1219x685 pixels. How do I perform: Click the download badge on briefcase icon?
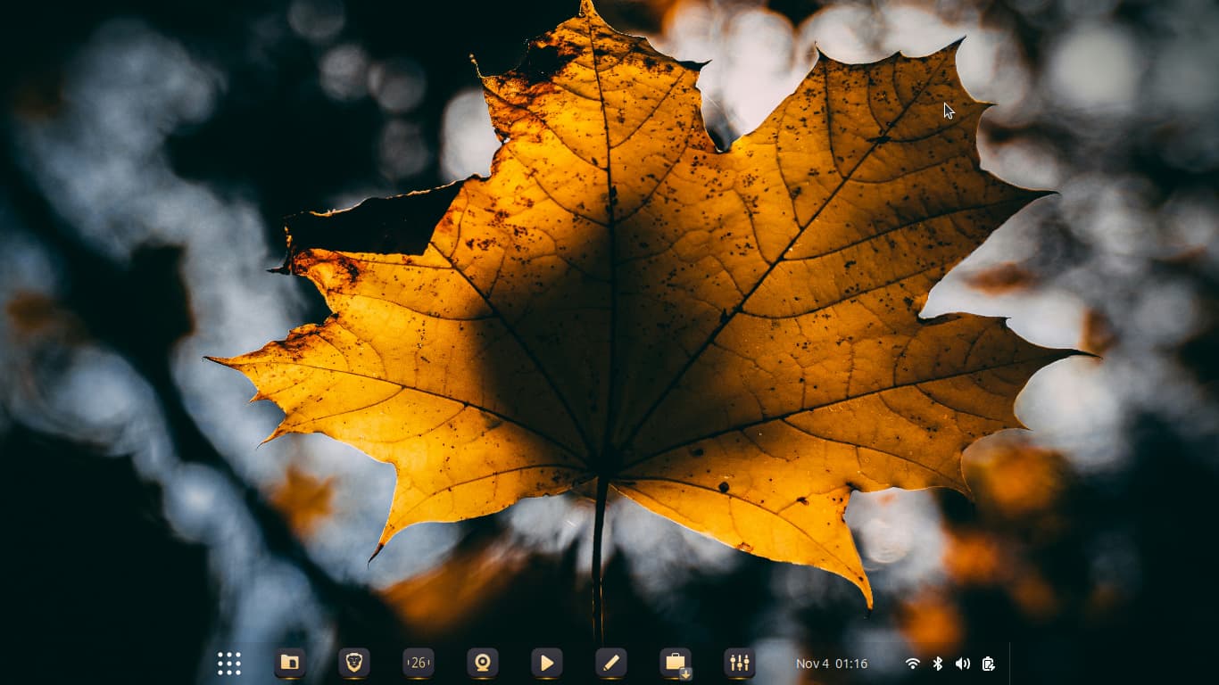point(685,674)
